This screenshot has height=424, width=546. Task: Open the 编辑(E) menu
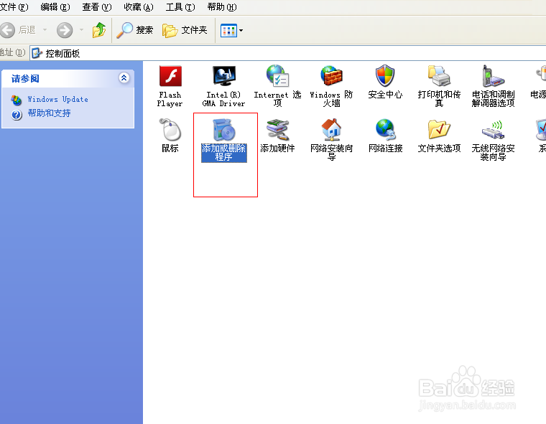55,7
